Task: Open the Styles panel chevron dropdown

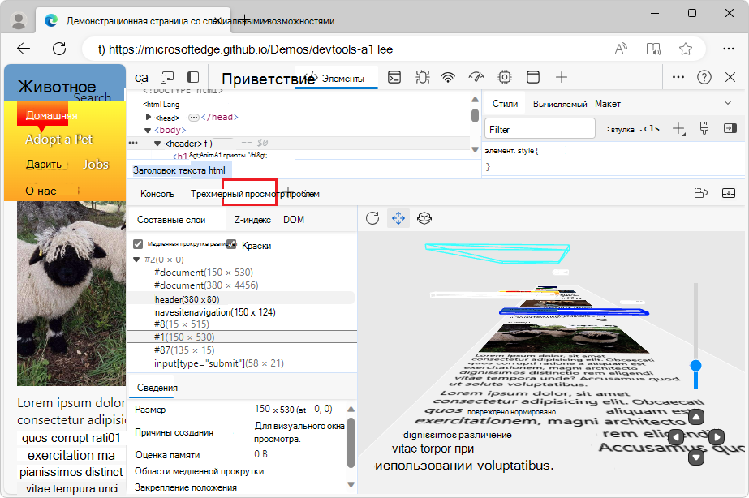Action: point(729,104)
